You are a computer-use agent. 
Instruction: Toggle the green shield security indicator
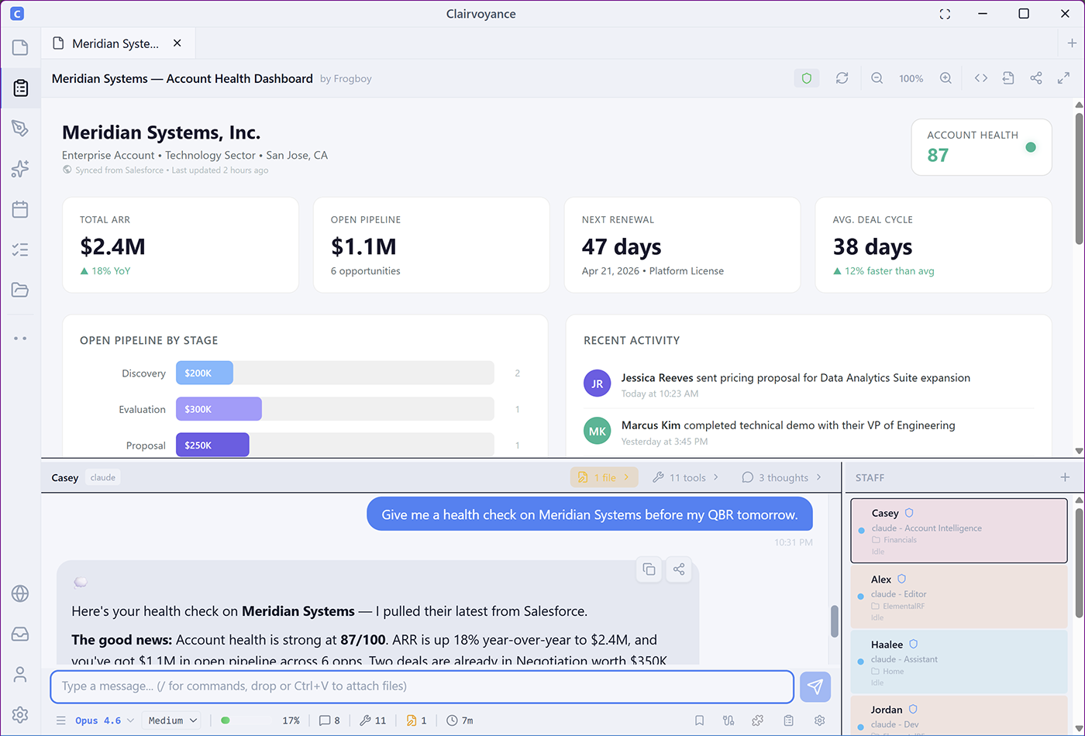(x=807, y=78)
